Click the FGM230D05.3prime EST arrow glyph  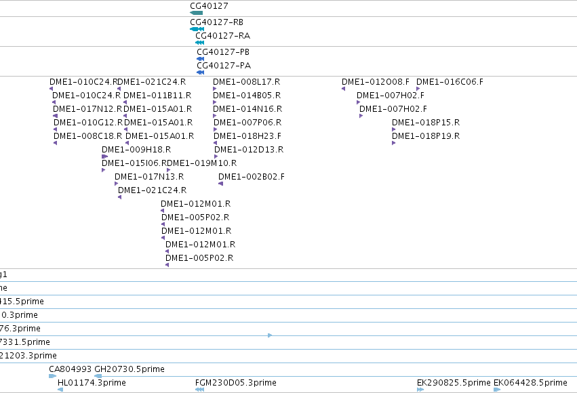tap(199, 390)
